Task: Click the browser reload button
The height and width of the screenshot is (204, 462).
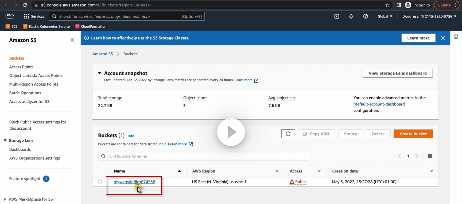Action: pos(25,5)
